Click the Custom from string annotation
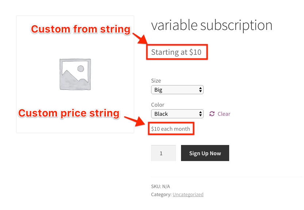Image resolution: width=304 pixels, height=210 pixels. (x=81, y=29)
